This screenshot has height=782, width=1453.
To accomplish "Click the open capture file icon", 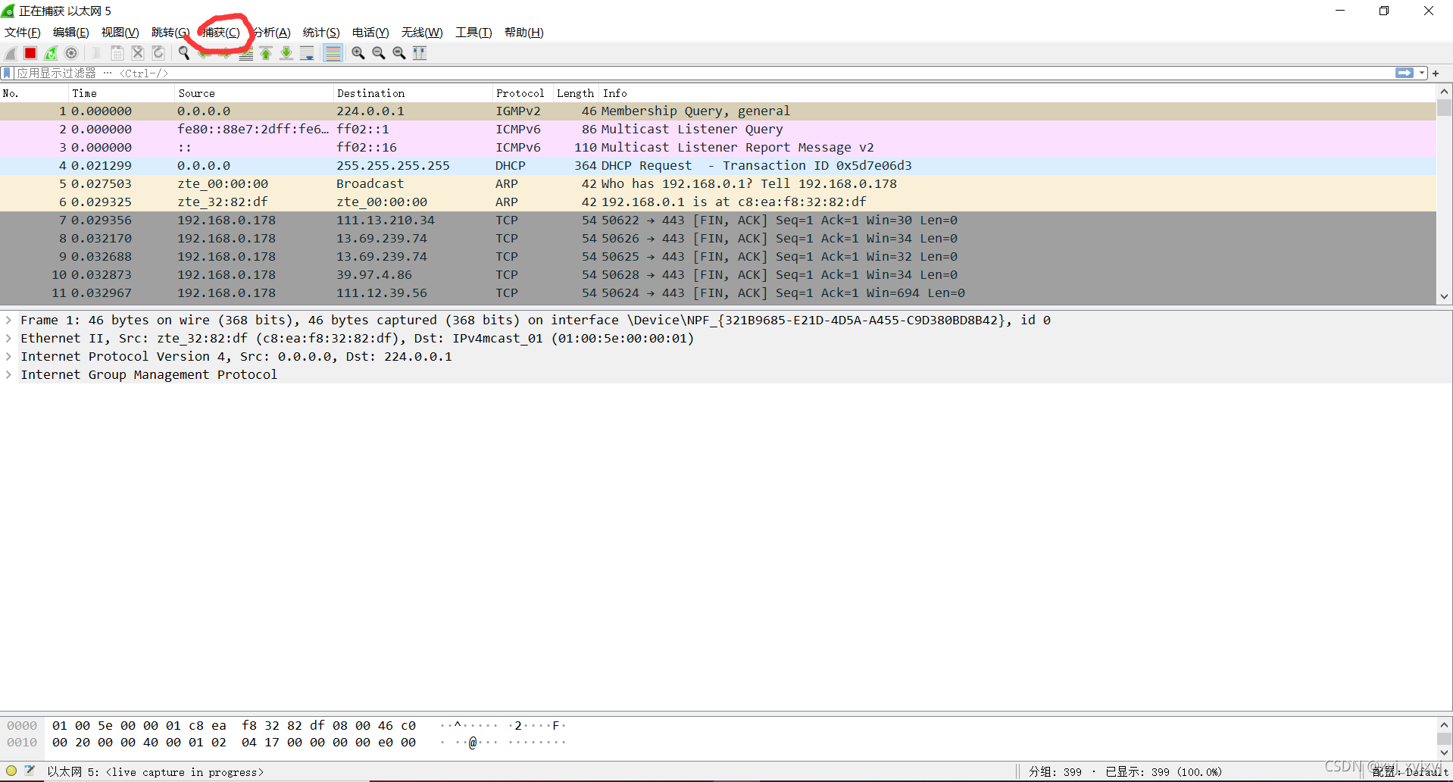I will tap(96, 53).
